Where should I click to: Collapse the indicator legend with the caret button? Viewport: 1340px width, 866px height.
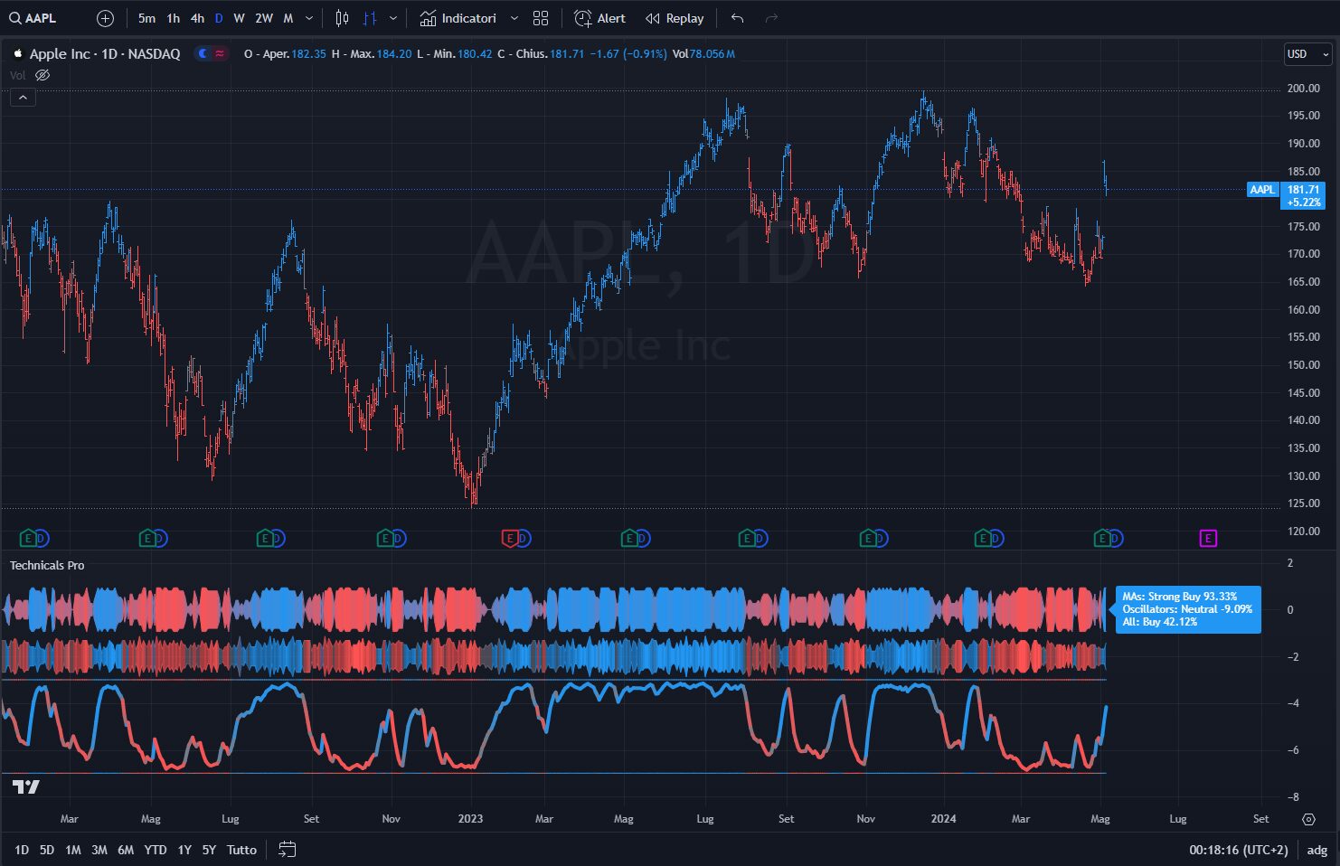click(23, 98)
